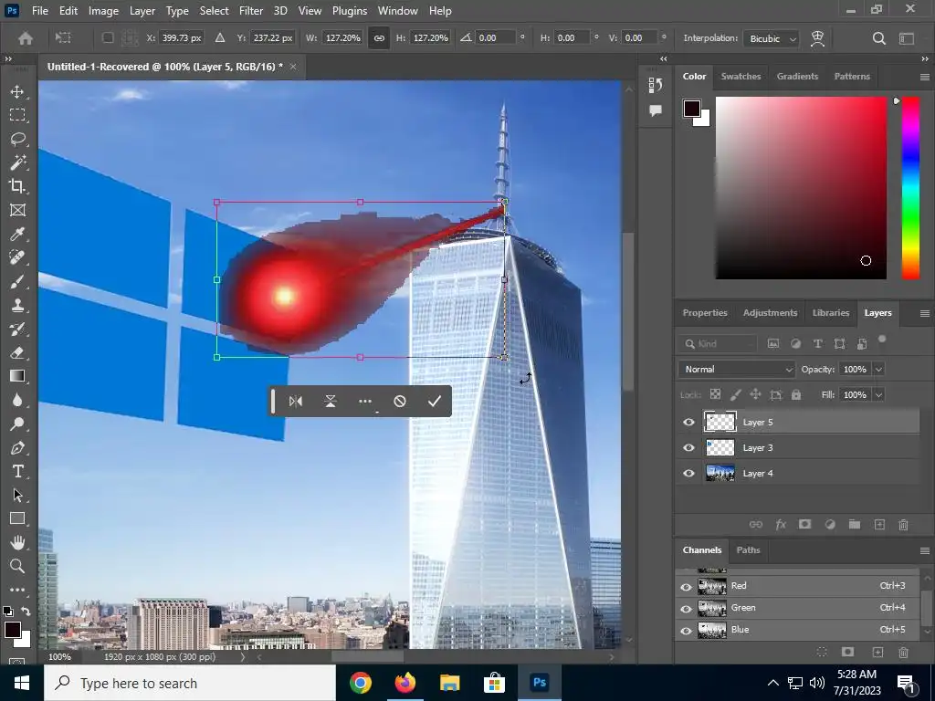The height and width of the screenshot is (701, 935).
Task: Toggle lock all layer attributes
Action: [x=796, y=394]
